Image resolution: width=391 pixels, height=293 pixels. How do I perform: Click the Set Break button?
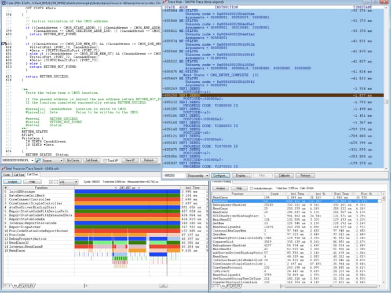[92, 160]
